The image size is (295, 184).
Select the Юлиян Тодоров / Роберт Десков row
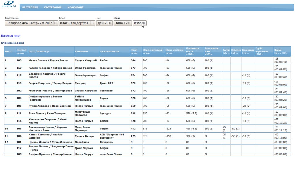(50, 68)
